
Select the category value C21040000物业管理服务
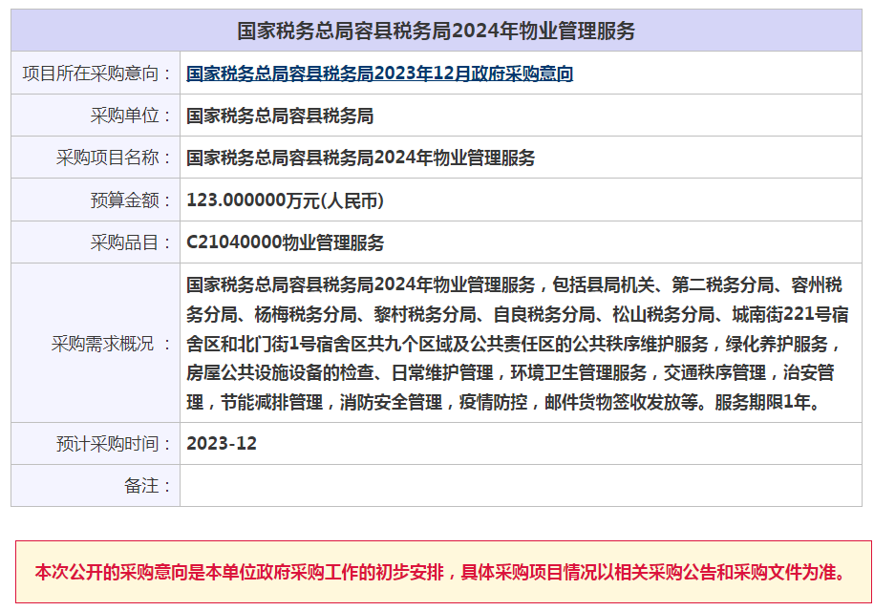[x=286, y=242]
